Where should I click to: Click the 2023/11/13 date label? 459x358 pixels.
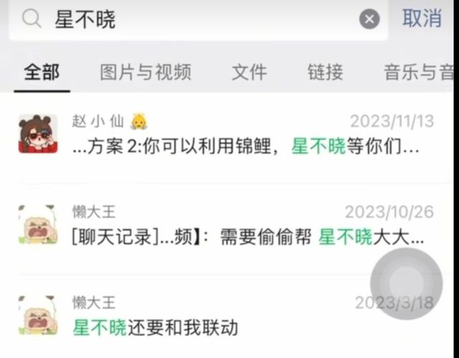[392, 121]
